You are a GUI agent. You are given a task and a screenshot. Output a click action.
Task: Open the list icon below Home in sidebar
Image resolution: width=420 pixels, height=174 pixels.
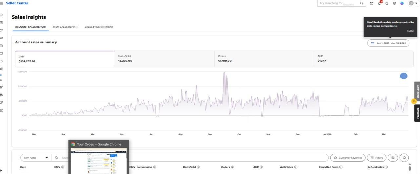(x=1, y=23)
